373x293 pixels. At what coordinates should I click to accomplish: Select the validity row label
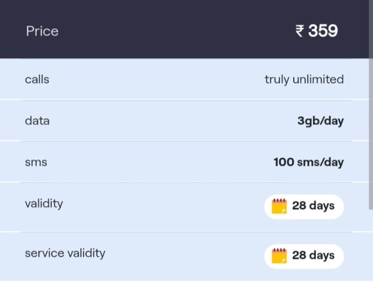point(44,204)
